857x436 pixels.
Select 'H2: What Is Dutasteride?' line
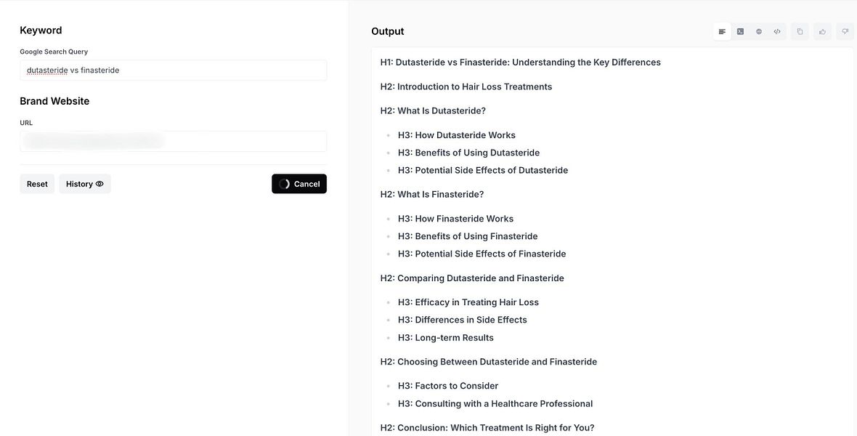433,110
